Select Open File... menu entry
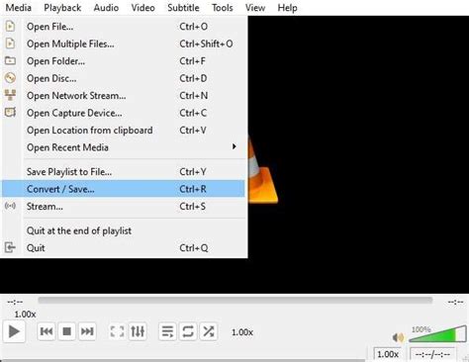The height and width of the screenshot is (362, 469). (x=124, y=27)
